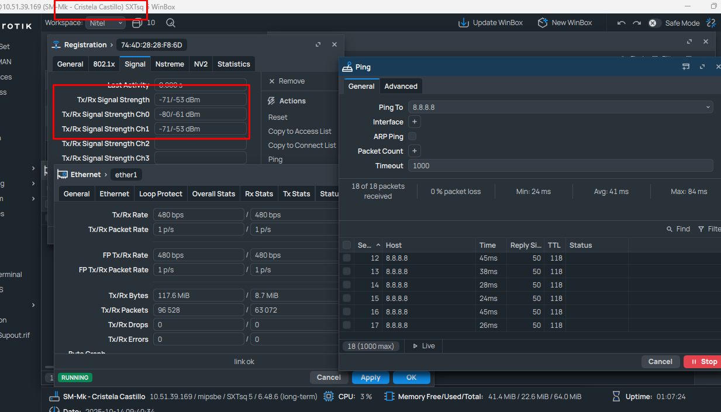Open the Workspace Nitel dropdown
The width and height of the screenshot is (721, 412).
(x=105, y=23)
